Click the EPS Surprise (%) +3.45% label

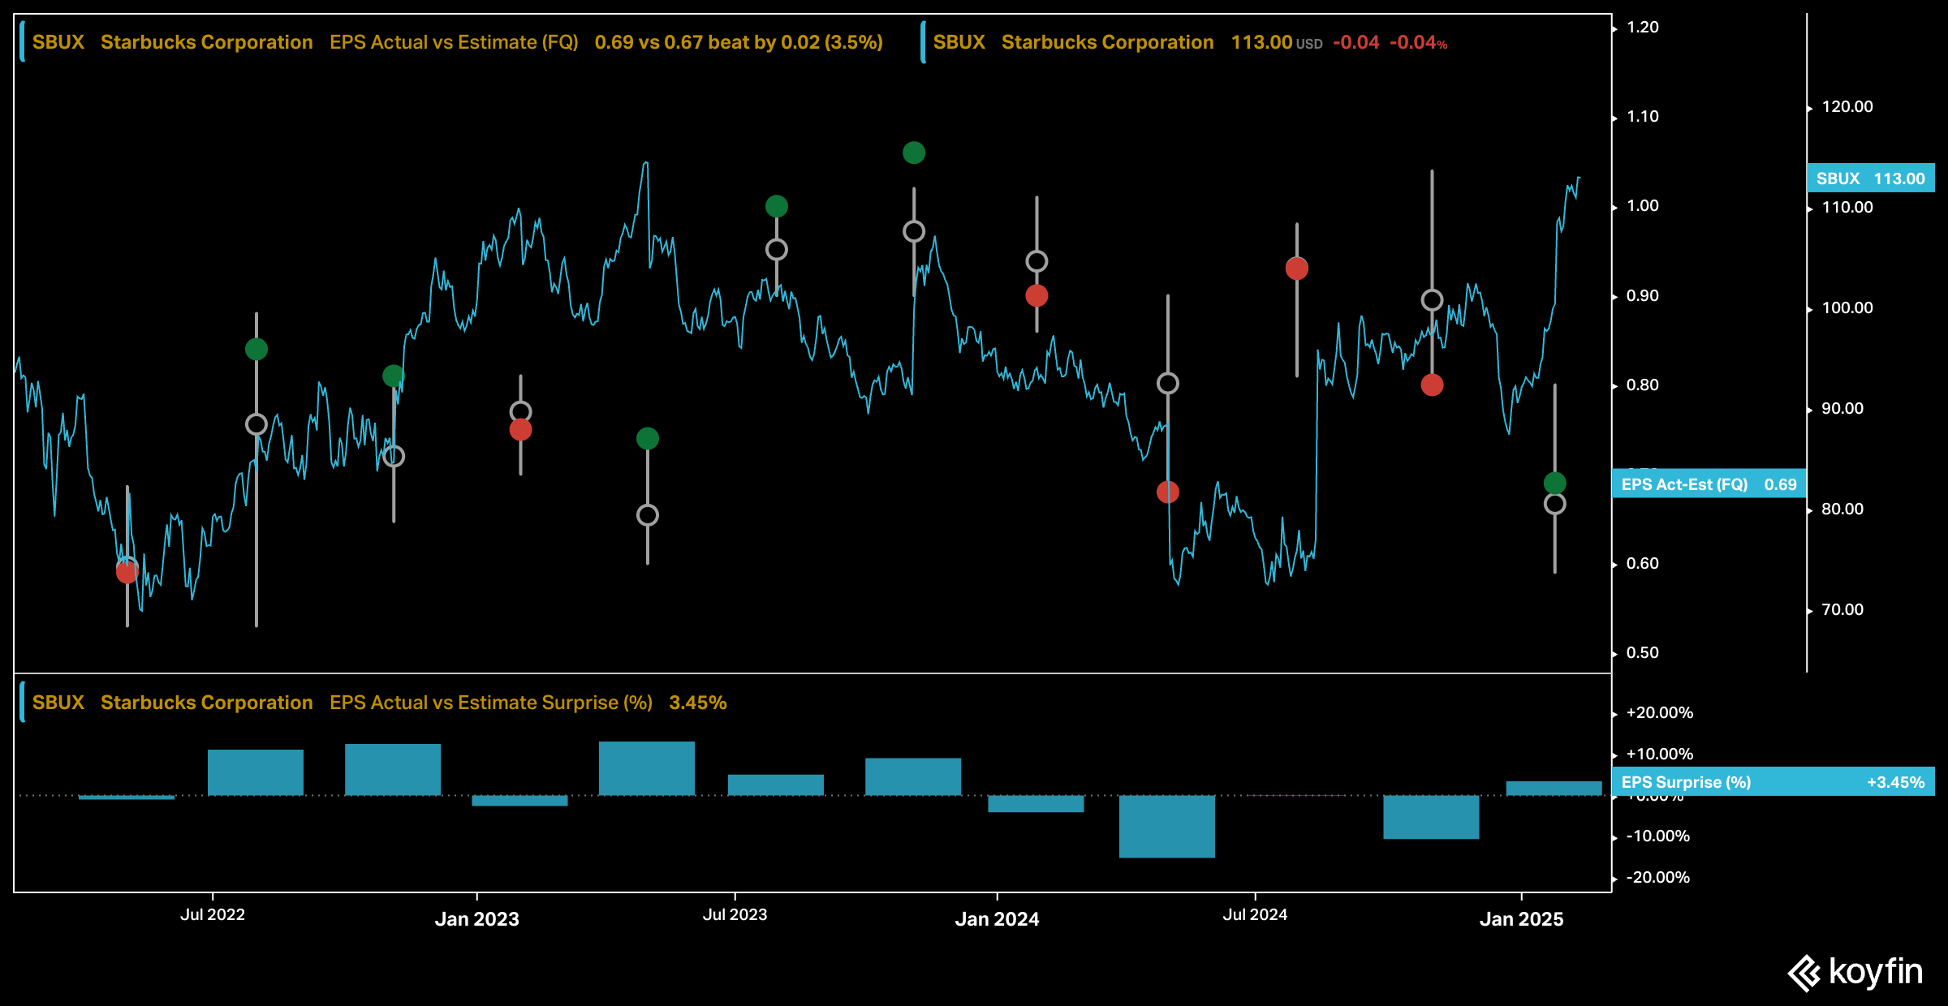tap(1773, 782)
